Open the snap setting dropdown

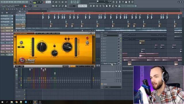click(72, 6)
